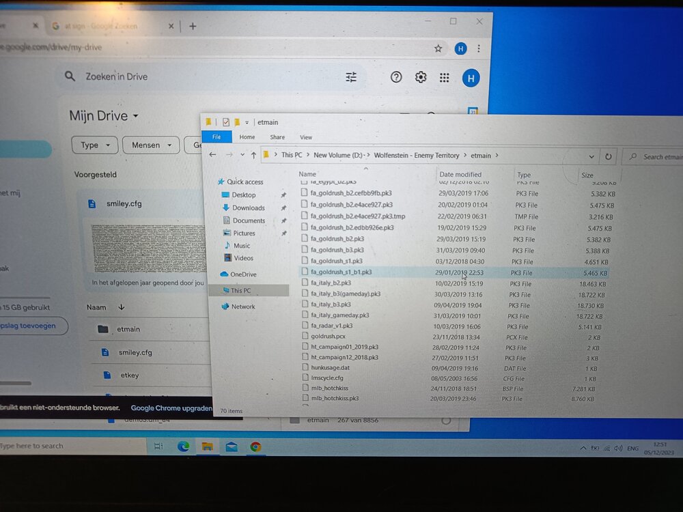Open Drive search filter options icon
Image resolution: width=683 pixels, height=512 pixels.
click(351, 77)
